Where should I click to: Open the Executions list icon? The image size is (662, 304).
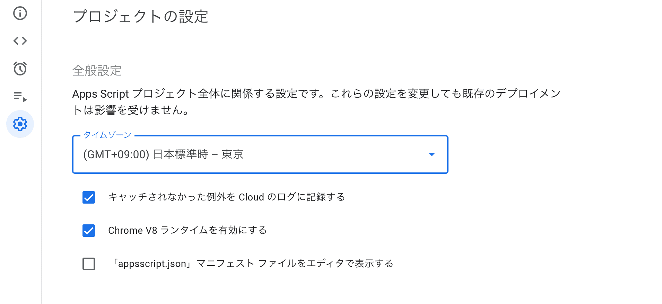[20, 97]
